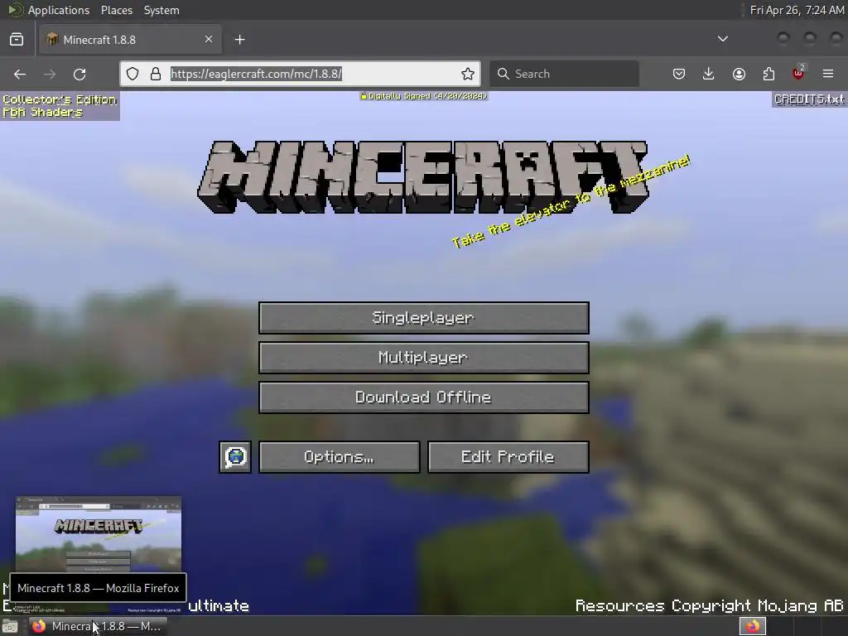The height and width of the screenshot is (636, 848).
Task: Click the Firefox workspace switcher icon
Action: [x=753, y=626]
